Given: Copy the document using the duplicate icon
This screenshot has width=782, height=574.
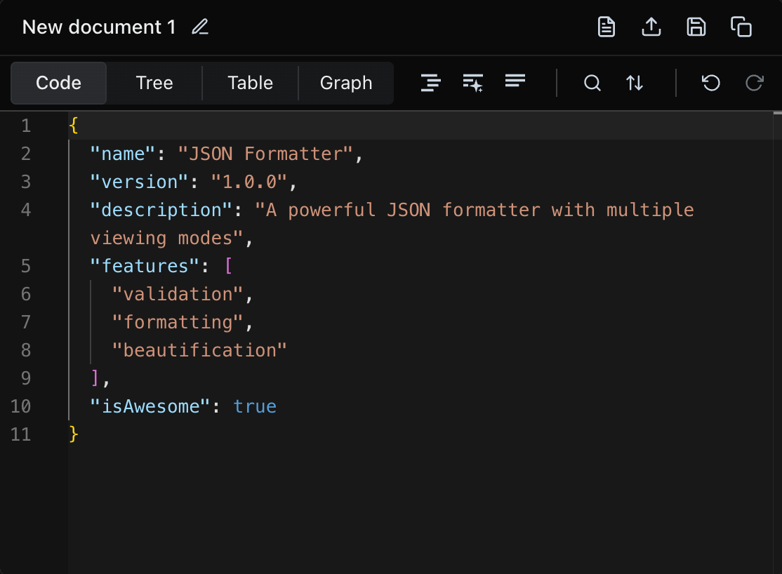Looking at the screenshot, I should tap(741, 27).
